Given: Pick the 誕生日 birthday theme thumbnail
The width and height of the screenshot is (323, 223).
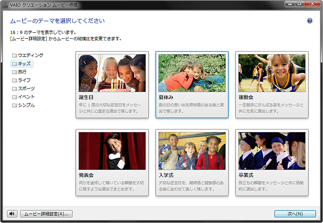Looking at the screenshot, I should pyautogui.click(x=112, y=73).
